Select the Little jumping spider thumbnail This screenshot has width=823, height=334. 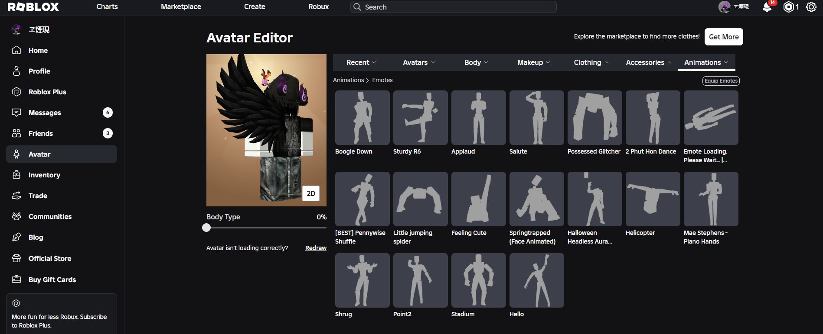420,199
